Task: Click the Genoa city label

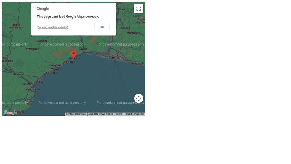Action: click(115, 58)
